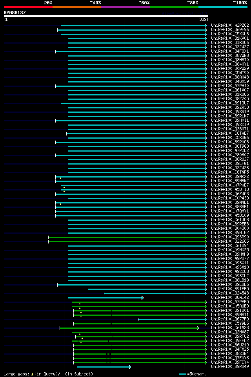Click label UniRef100_B9FCY4
This screenshot has width=251, height=377.
pyautogui.click(x=230, y=363)
